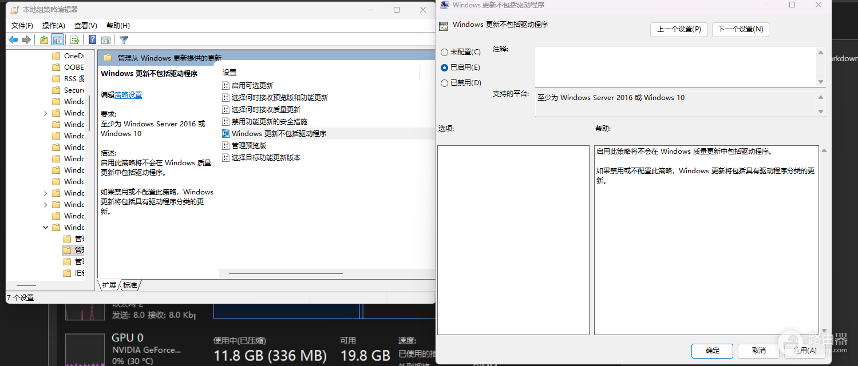Image resolution: width=858 pixels, height=366 pixels.
Task: Click the folder icon in 管理从 Windows 更新提供的更新 header
Action: pyautogui.click(x=108, y=57)
